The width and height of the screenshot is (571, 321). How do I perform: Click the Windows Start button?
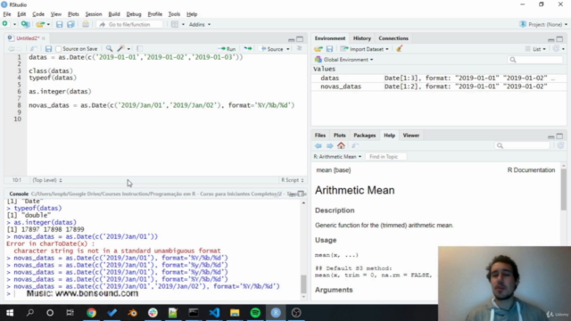coord(10,313)
